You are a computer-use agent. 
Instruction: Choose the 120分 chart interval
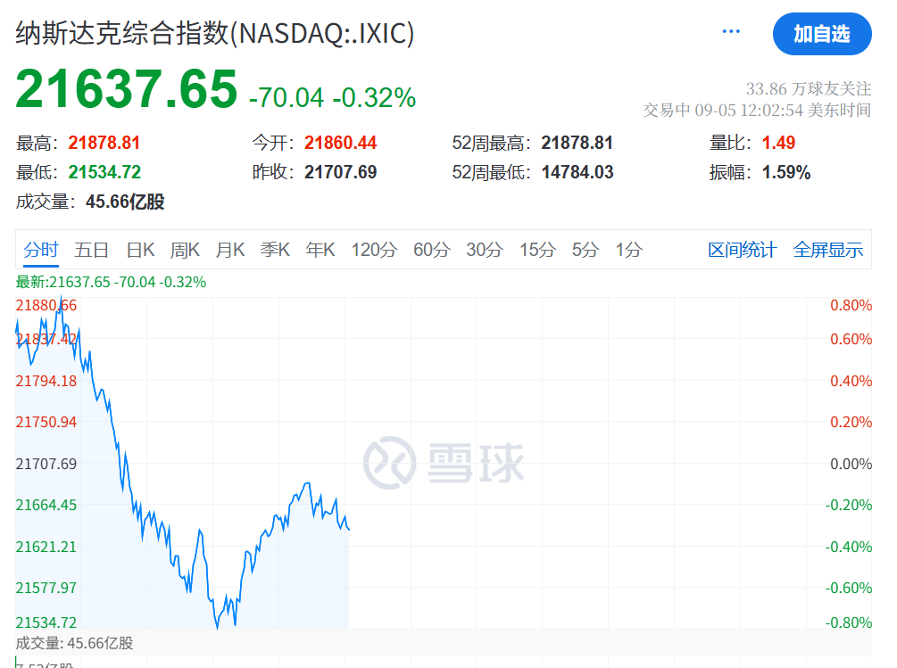pos(374,250)
